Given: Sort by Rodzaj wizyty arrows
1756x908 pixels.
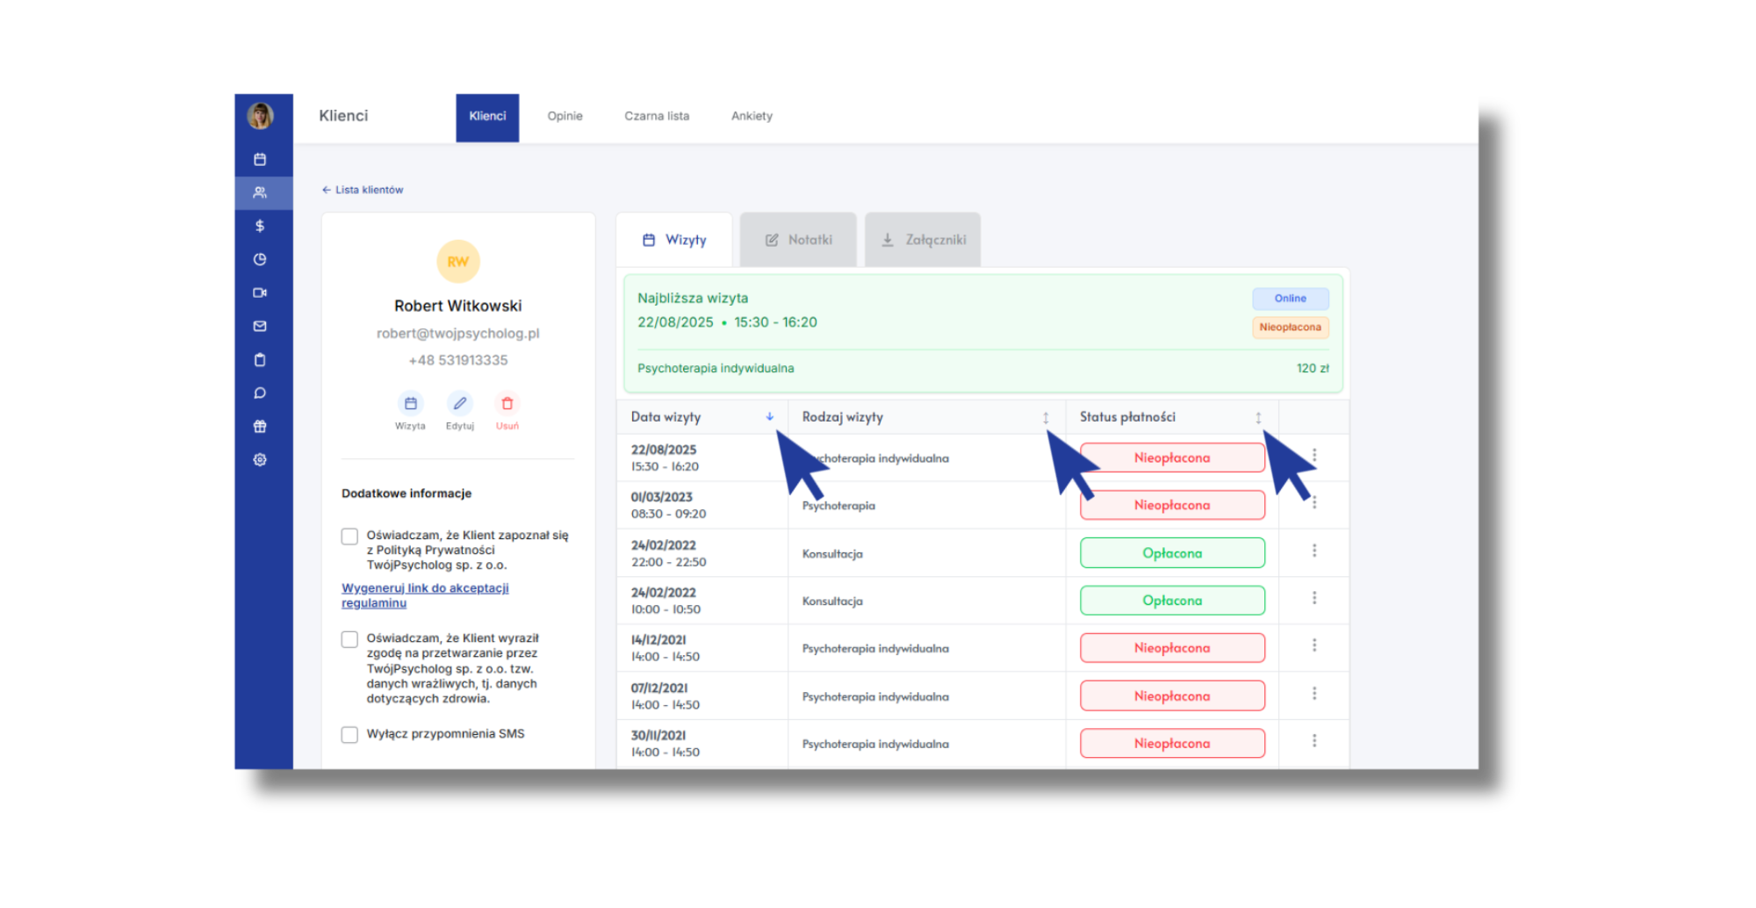Looking at the screenshot, I should [1046, 417].
